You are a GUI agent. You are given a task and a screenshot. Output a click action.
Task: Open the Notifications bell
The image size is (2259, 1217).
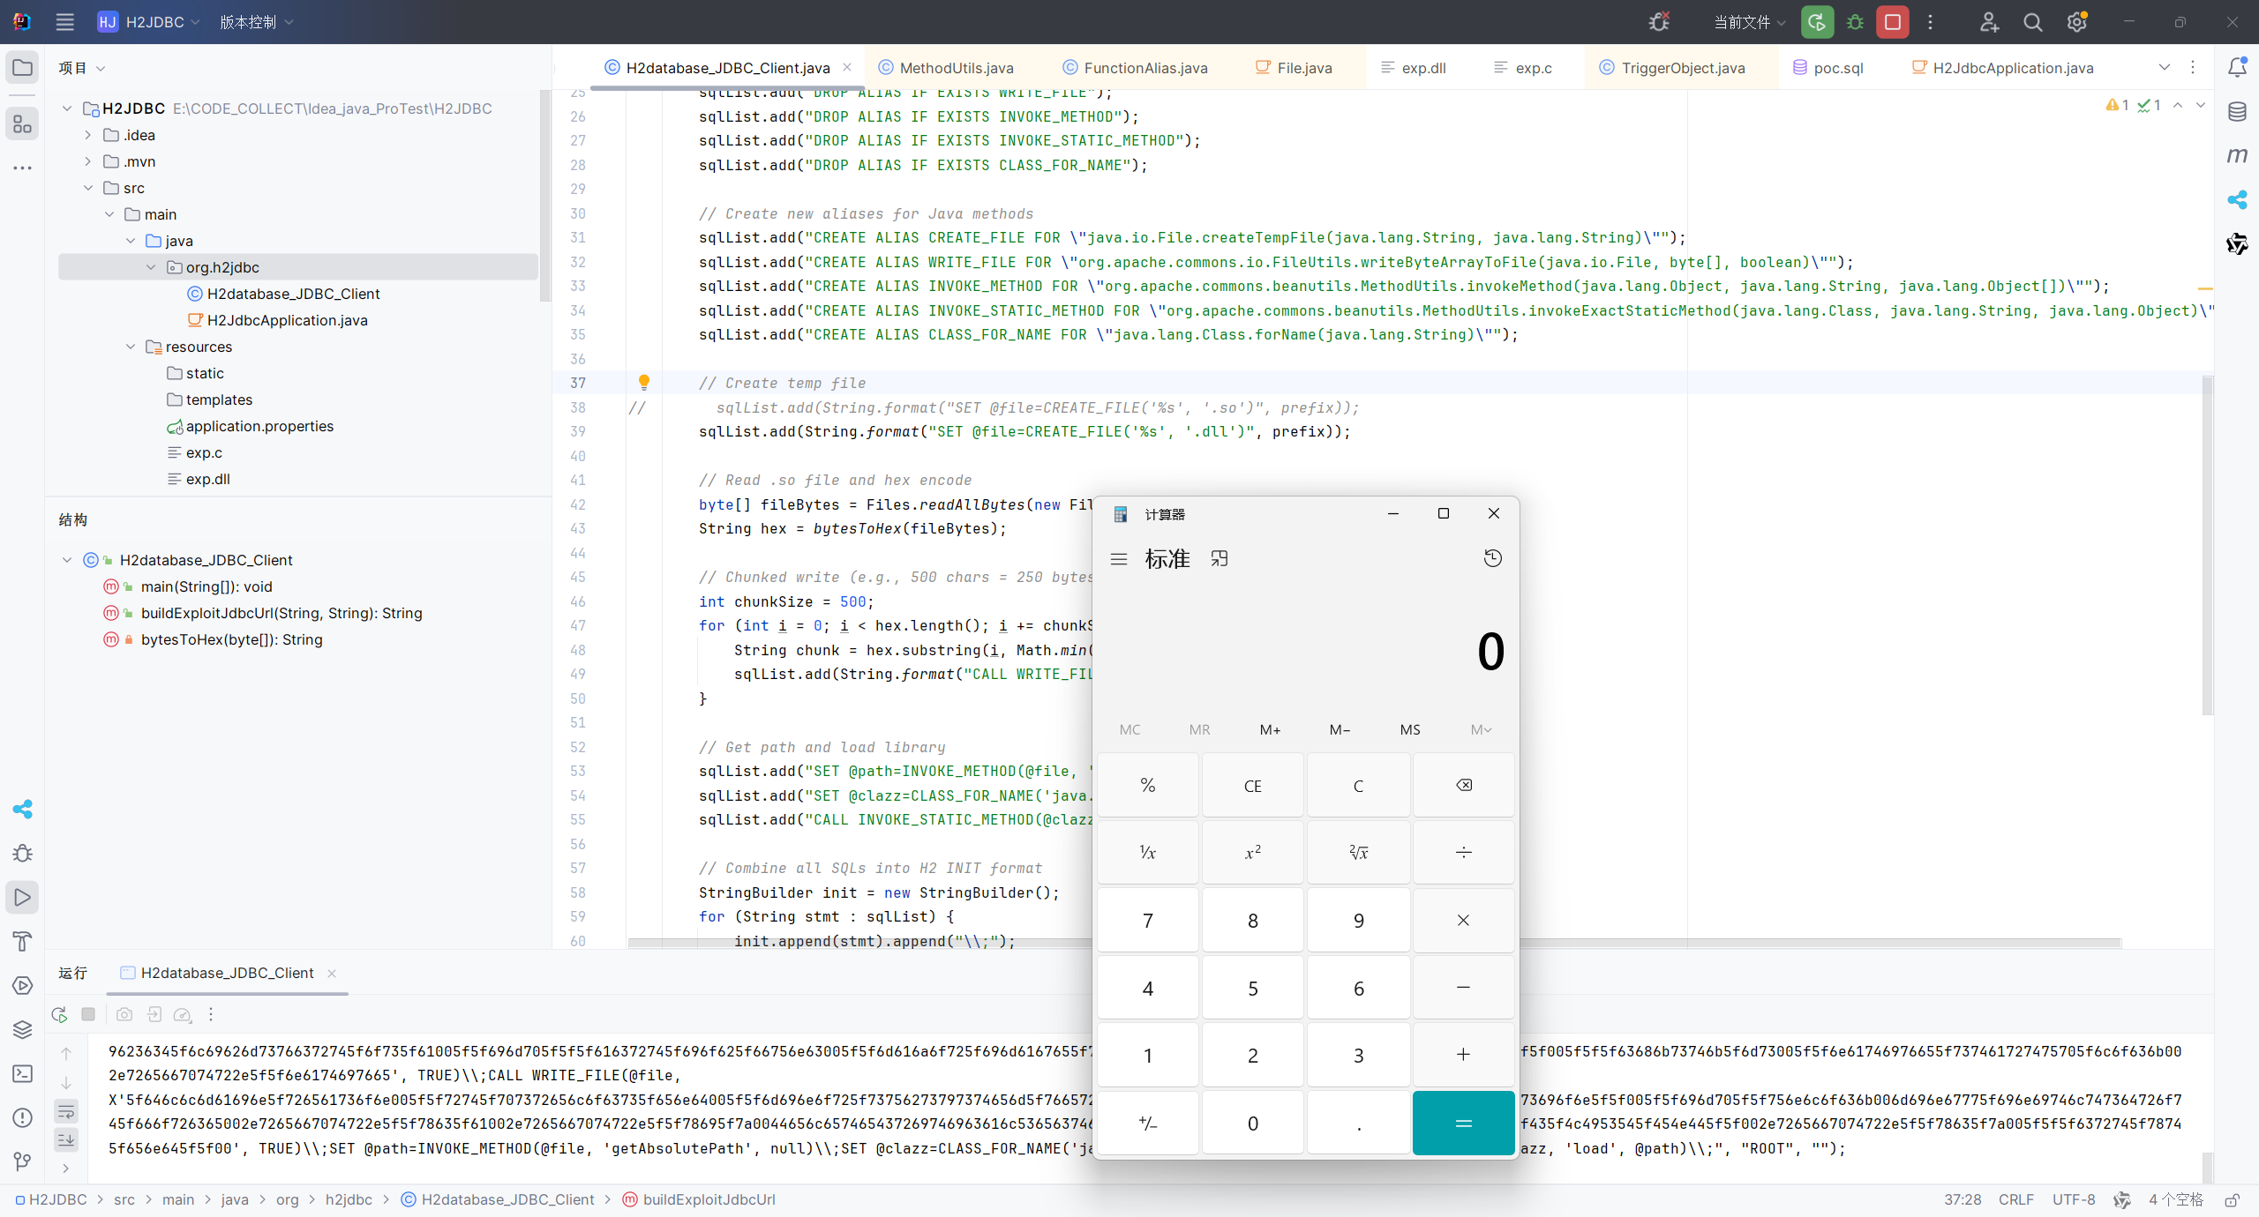[x=2237, y=67]
